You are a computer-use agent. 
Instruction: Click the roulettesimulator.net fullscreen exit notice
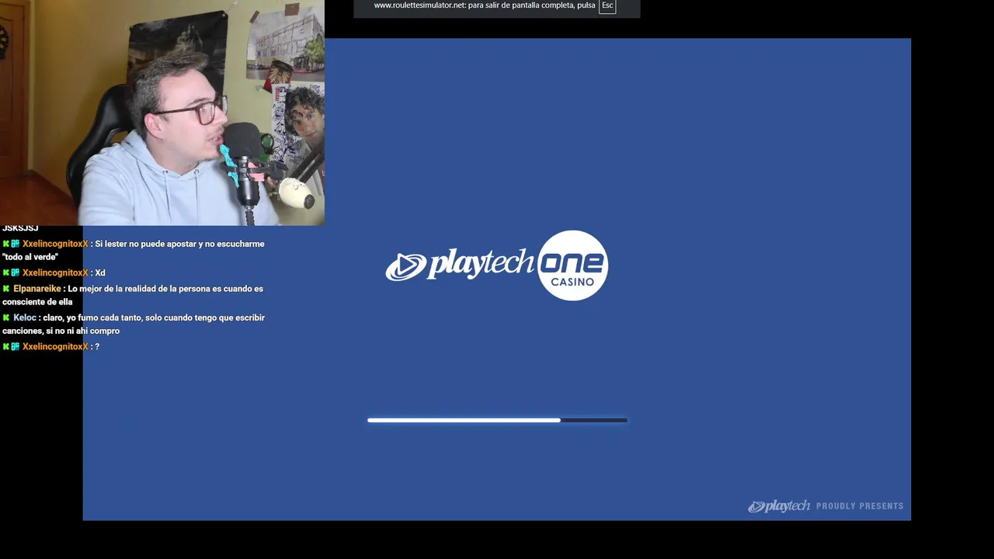[496, 7]
